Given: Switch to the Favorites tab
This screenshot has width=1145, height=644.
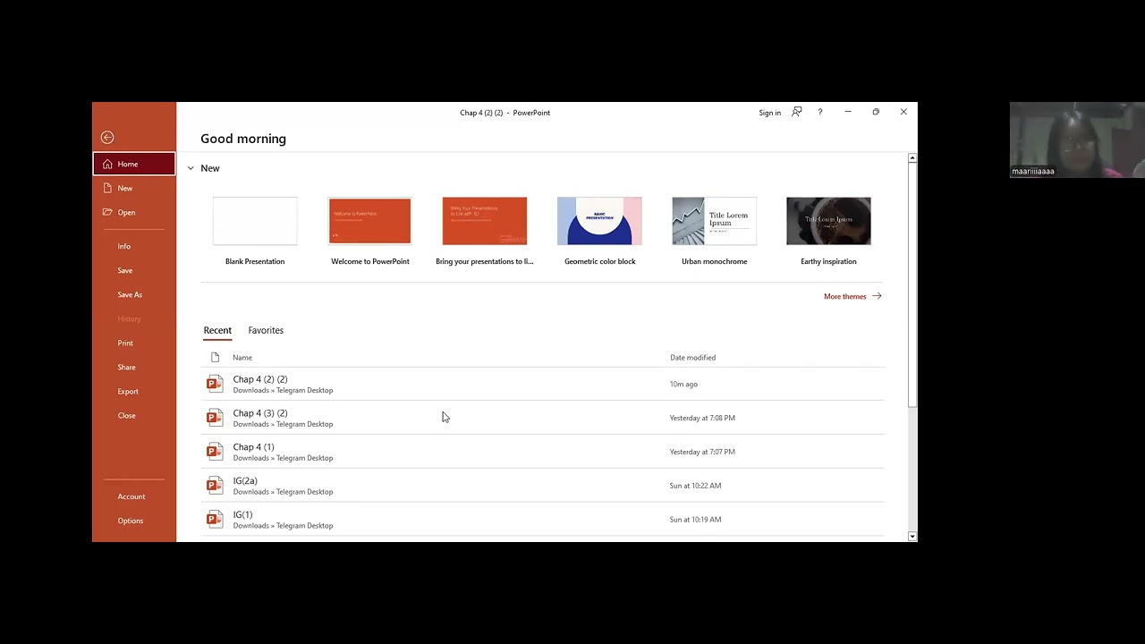Looking at the screenshot, I should [x=266, y=330].
